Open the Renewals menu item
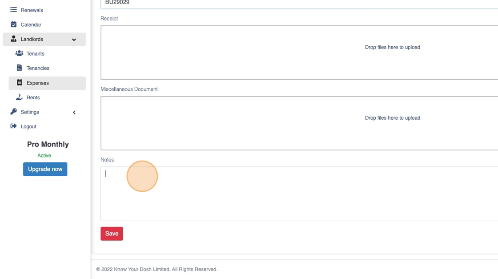The image size is (498, 279). [x=32, y=10]
